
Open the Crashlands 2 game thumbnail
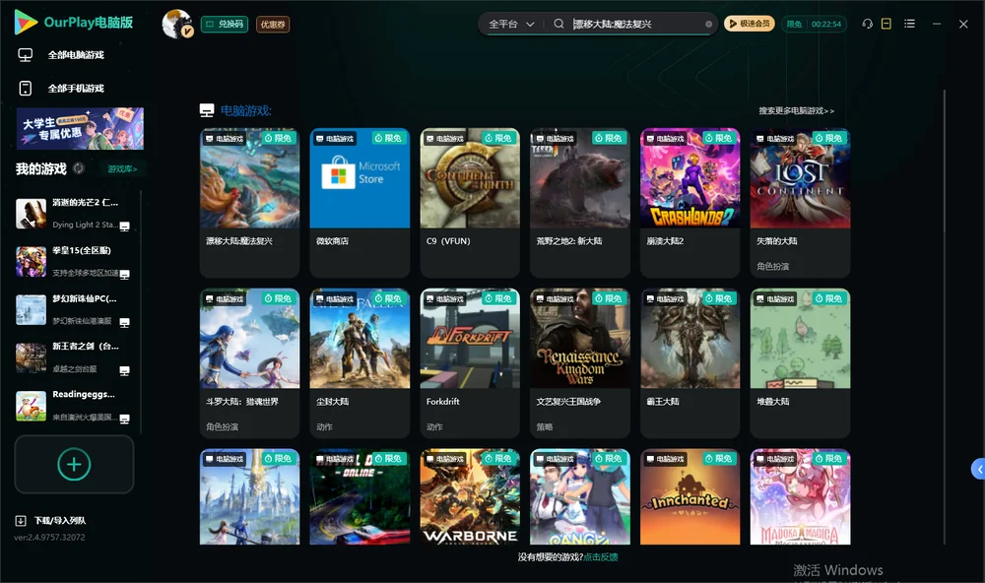click(689, 178)
